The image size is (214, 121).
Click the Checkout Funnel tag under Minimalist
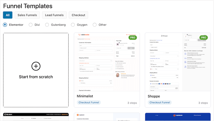tap(89, 102)
